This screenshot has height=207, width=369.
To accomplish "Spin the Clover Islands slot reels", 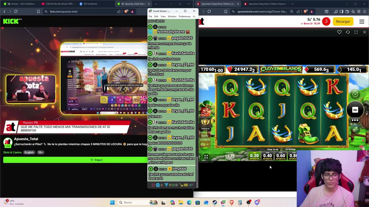I will [x=355, y=94].
